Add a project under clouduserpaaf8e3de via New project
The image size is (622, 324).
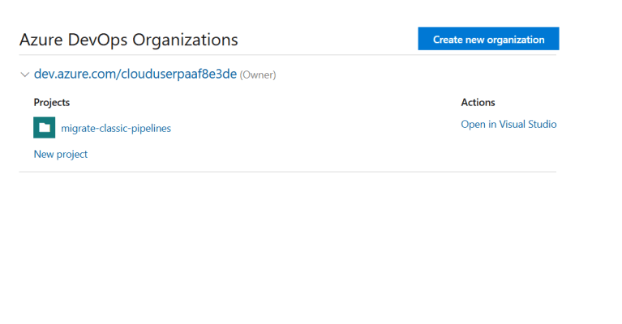pos(61,154)
